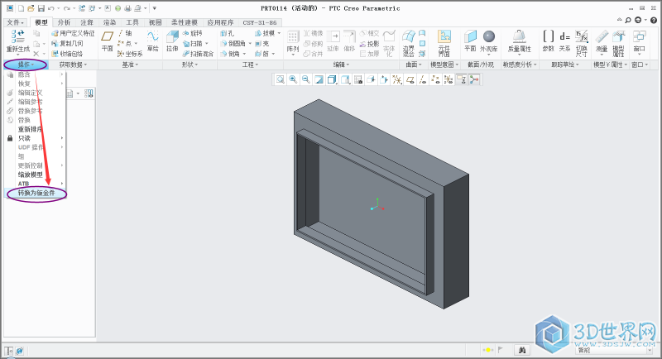This screenshot has width=662, height=359.
Task: Expand the 工程 (Engineering) group dropdown
Action: [250, 65]
